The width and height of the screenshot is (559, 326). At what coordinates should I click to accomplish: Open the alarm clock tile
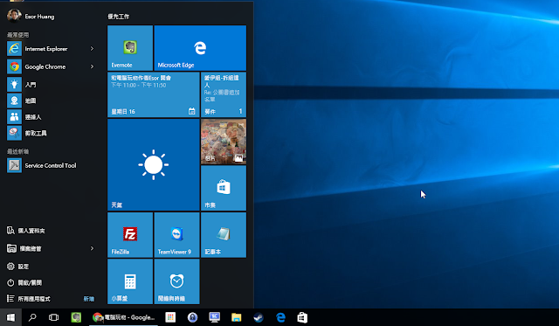pos(176,281)
